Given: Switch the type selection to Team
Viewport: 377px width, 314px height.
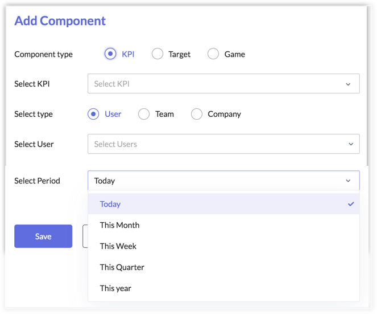Looking at the screenshot, I should [144, 114].
